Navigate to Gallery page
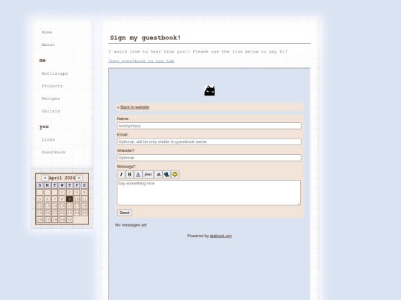The image size is (401, 300). 51,111
